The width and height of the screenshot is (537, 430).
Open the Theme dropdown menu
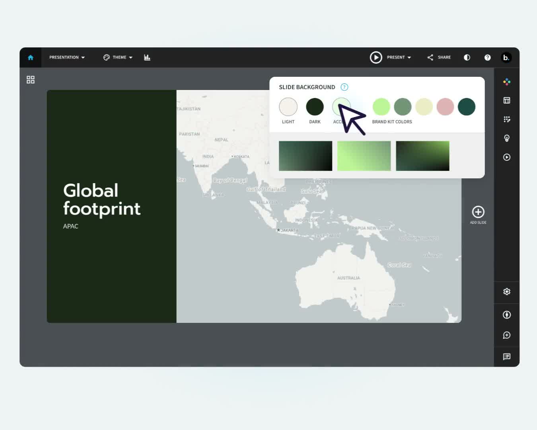pyautogui.click(x=118, y=57)
